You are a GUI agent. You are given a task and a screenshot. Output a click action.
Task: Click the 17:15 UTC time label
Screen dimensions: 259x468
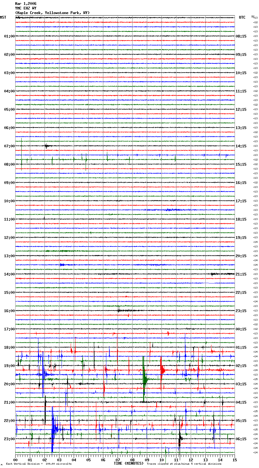241,201
